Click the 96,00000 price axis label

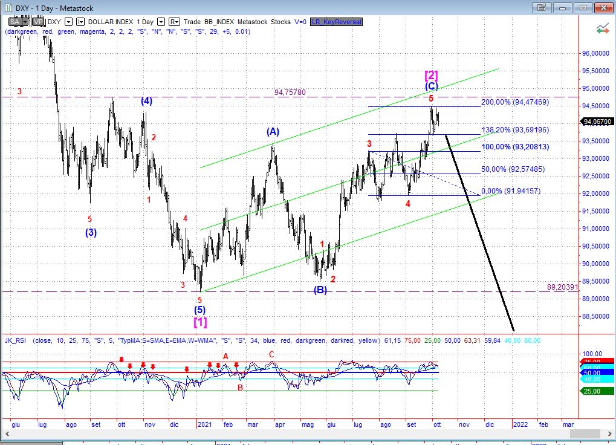point(595,53)
